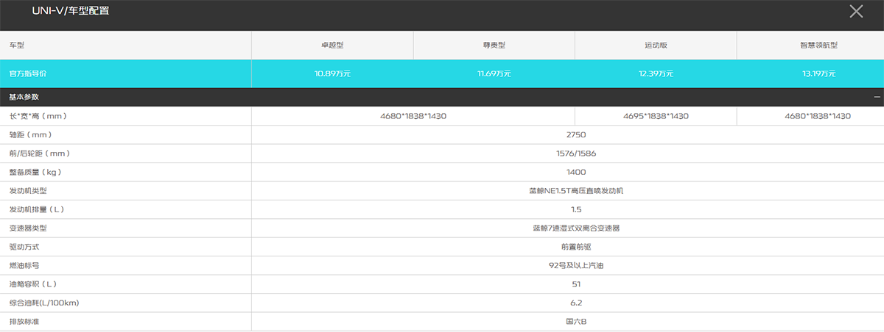Click the 92号及以上汽油 fuel value
The width and height of the screenshot is (884, 332).
coord(576,265)
